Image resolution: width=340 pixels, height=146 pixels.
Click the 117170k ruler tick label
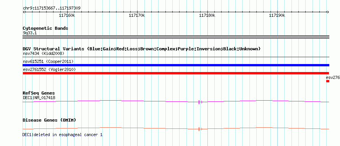tap(137, 16)
